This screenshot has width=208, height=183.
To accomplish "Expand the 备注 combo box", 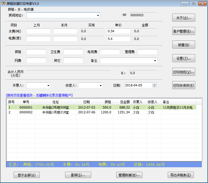I will (155, 61).
